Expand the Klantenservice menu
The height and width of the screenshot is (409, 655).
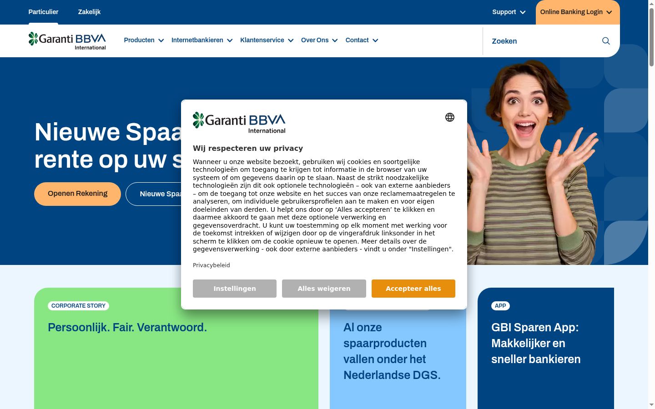267,40
